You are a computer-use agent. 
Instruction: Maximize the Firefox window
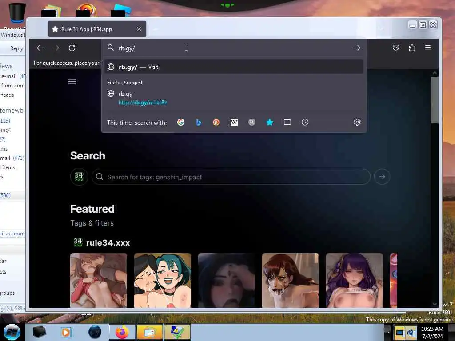point(423,25)
